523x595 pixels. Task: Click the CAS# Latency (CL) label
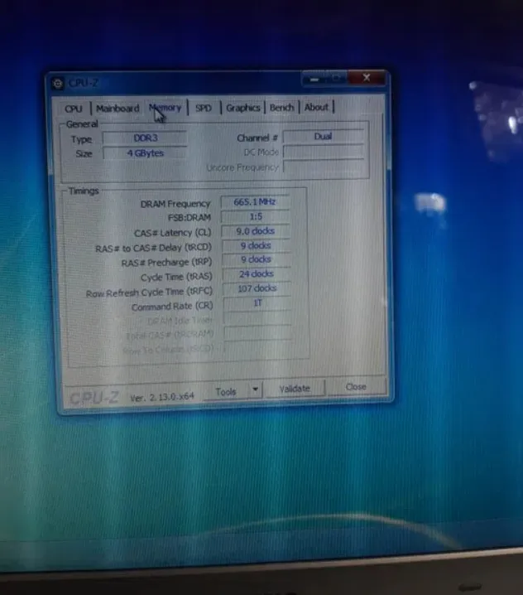point(172,233)
